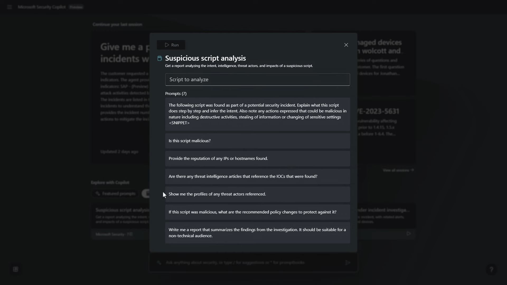This screenshot has height=285, width=507.
Task: Close the suspicious script analysis dialog
Action: click(x=346, y=45)
